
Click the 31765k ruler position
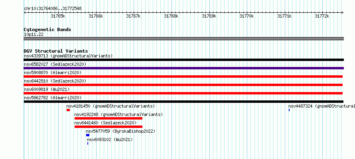pyautogui.click(x=58, y=16)
